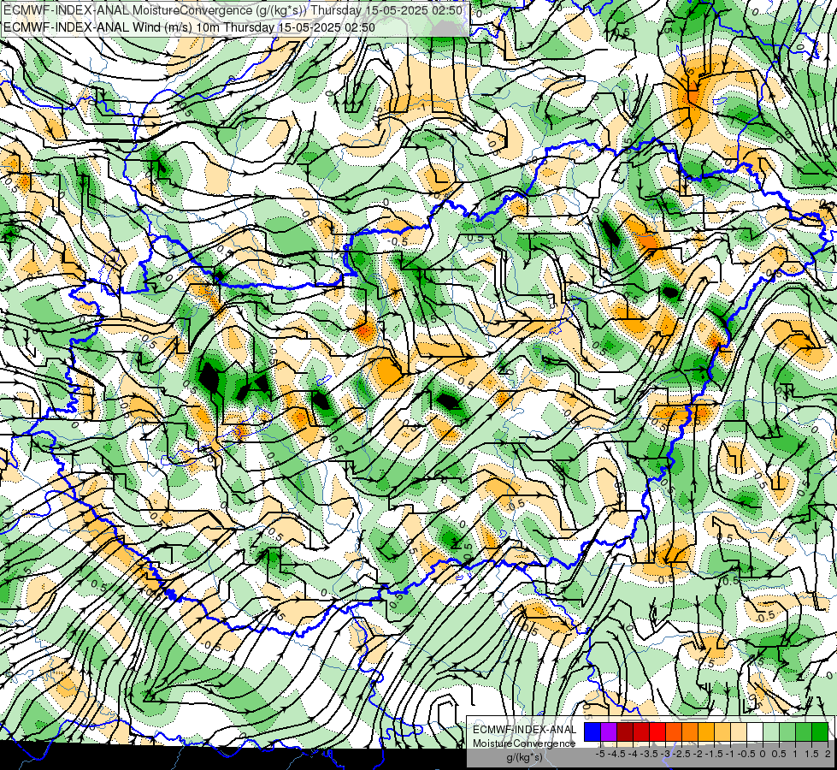837x770 pixels.
Task: Click the purple legend swatch between -5 and -4.5
Action: coord(609,731)
